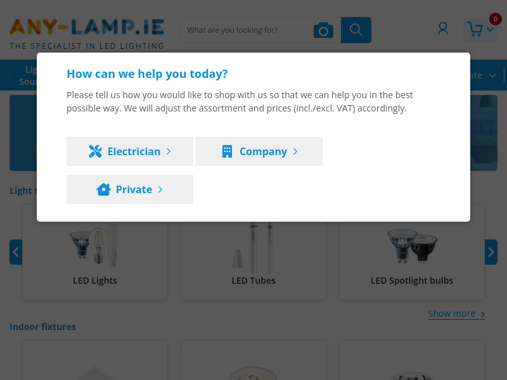This screenshot has height=380, width=507.
Task: Select the Company shopping option
Action: coord(259,151)
